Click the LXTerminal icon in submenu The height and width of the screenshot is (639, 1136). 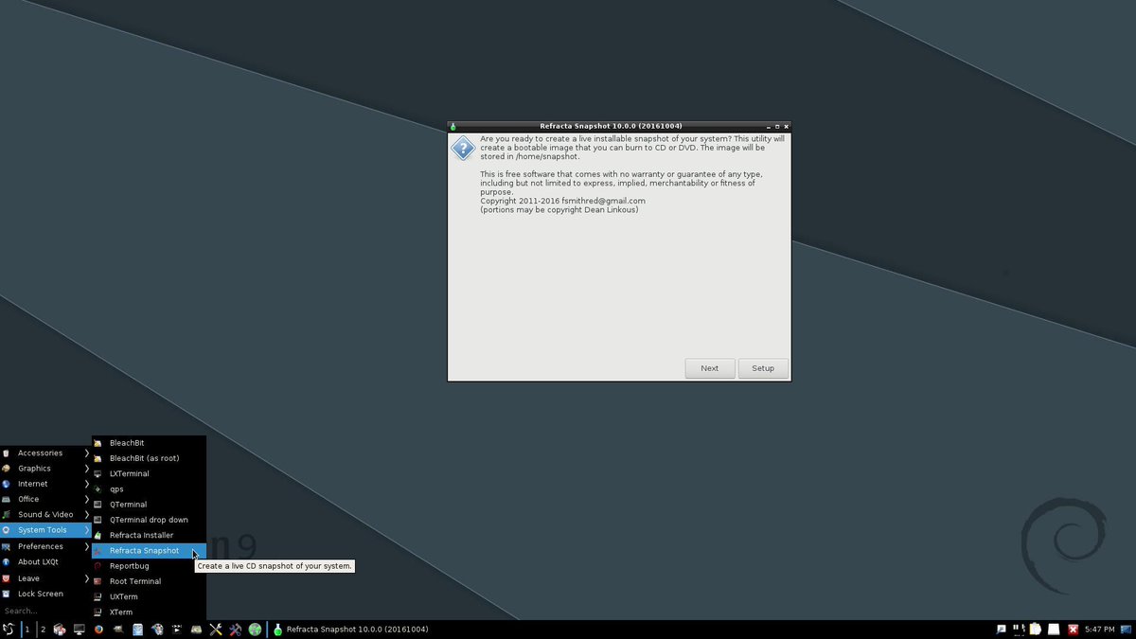pyautogui.click(x=98, y=473)
